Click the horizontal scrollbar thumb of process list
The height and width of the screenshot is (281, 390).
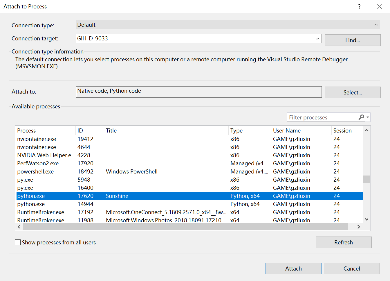point(186,227)
